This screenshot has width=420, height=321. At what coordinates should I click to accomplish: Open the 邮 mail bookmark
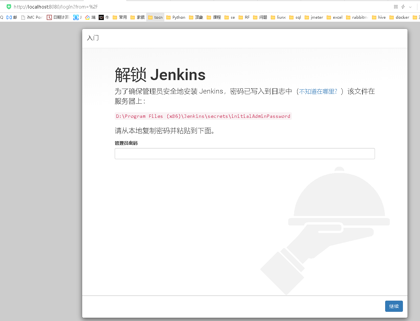(12, 17)
